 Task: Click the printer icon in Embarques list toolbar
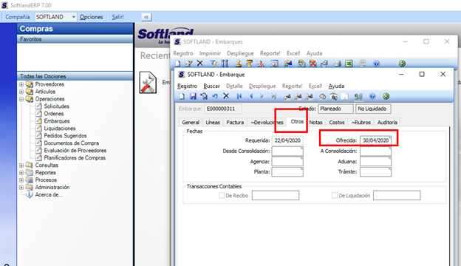[337, 64]
